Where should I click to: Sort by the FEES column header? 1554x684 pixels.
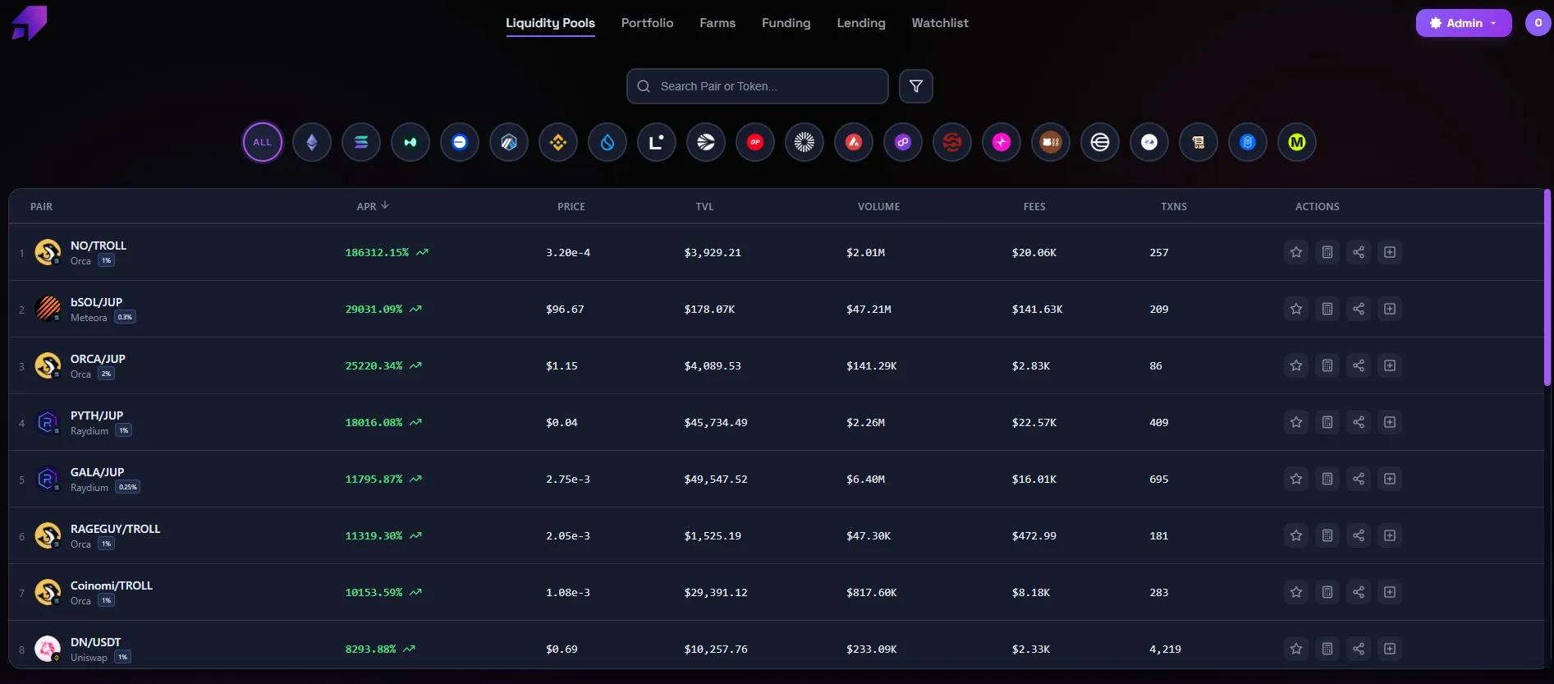pyautogui.click(x=1034, y=207)
